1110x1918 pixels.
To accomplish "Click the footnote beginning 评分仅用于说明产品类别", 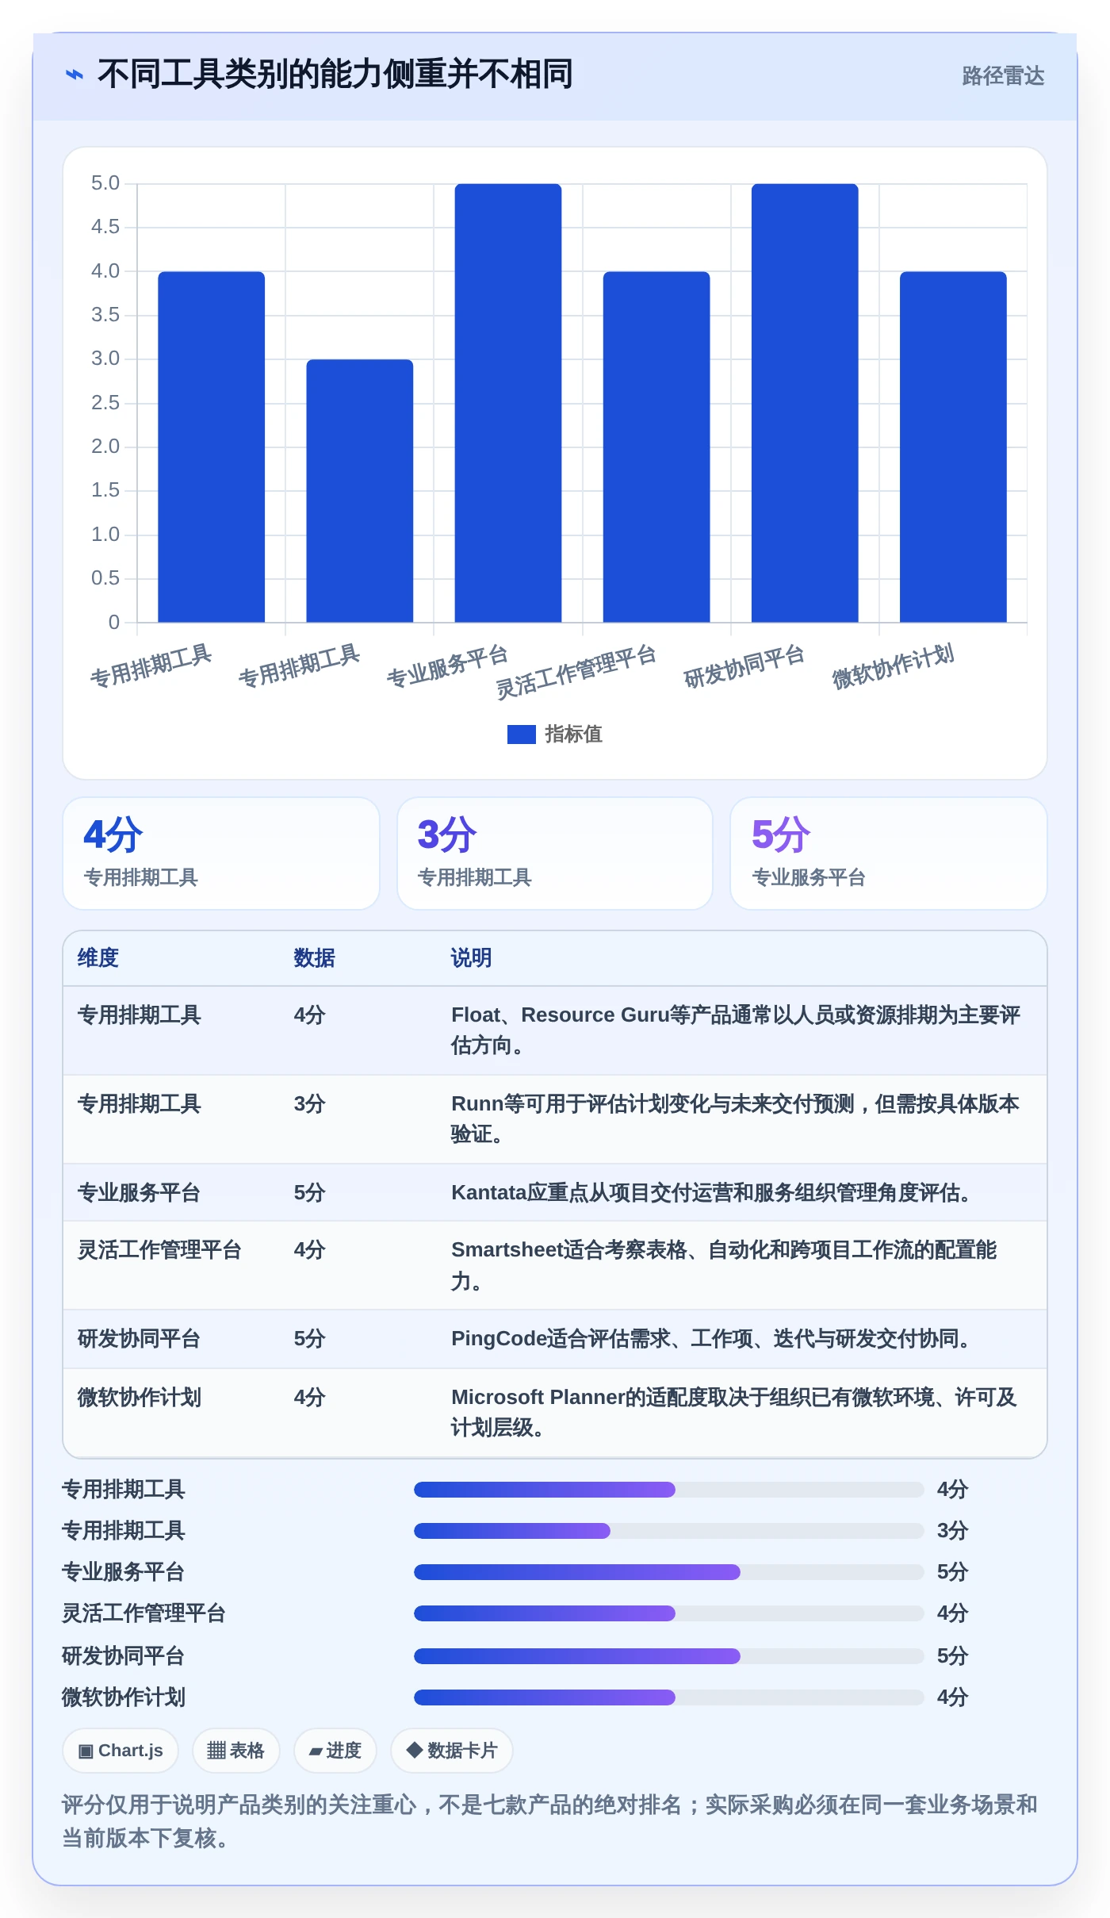I will (x=550, y=1821).
